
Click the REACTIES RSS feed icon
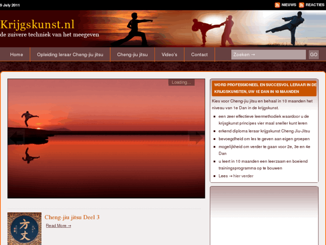(301, 5)
